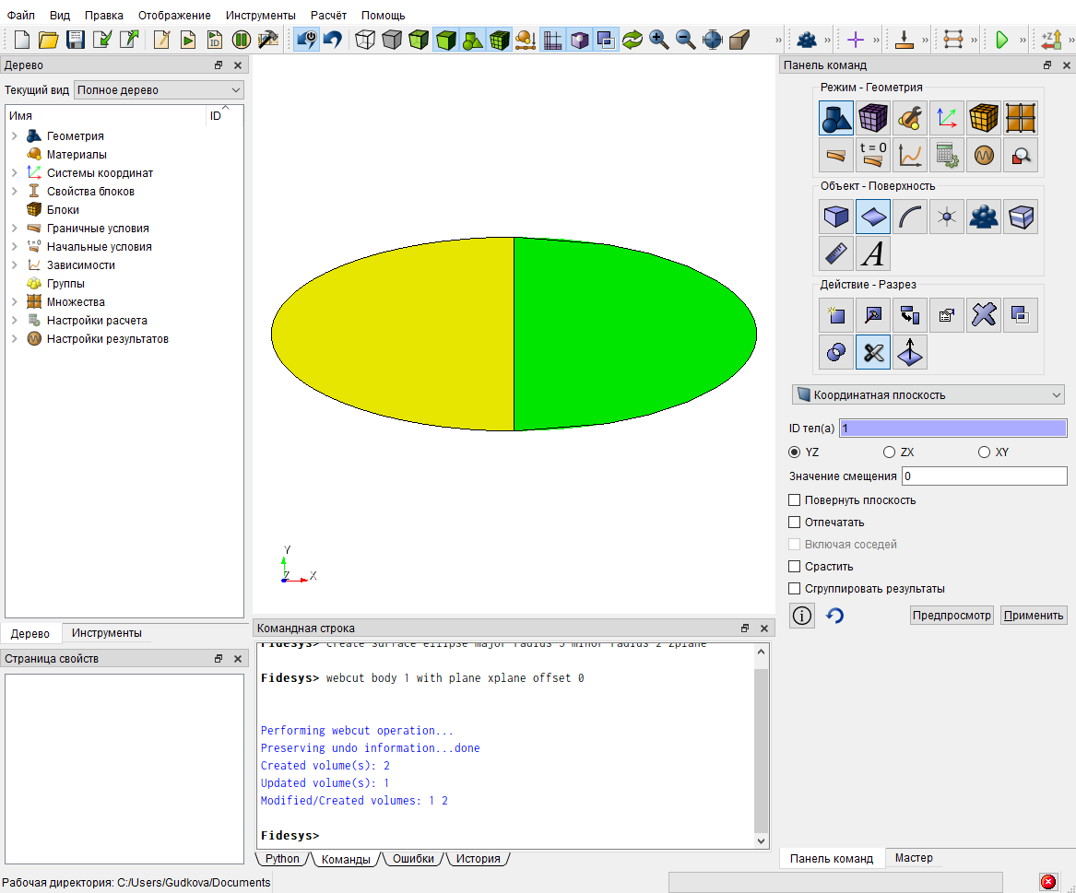Viewport: 1076px width, 893px height.
Task: Click the Save floppy disk toolbar icon
Action: point(75,40)
